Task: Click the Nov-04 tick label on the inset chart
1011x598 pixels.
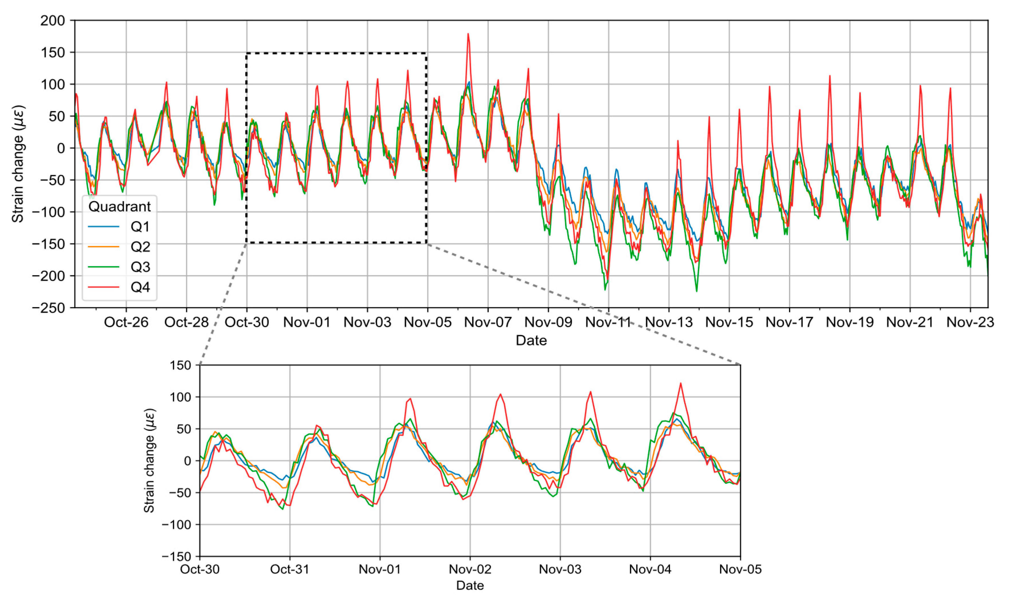Action: point(650,569)
